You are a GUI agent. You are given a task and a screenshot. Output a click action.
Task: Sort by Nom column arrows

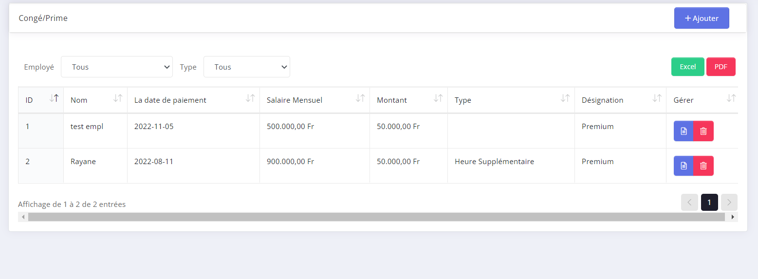(x=117, y=98)
